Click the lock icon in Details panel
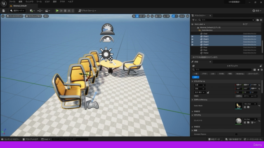Image resolution: width=264 pixels, height=148 pixels. 261,66
